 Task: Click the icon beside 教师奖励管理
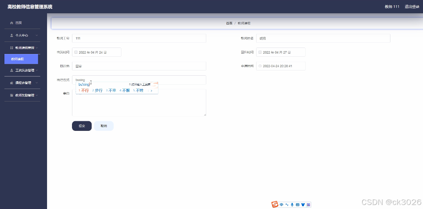click(12, 95)
